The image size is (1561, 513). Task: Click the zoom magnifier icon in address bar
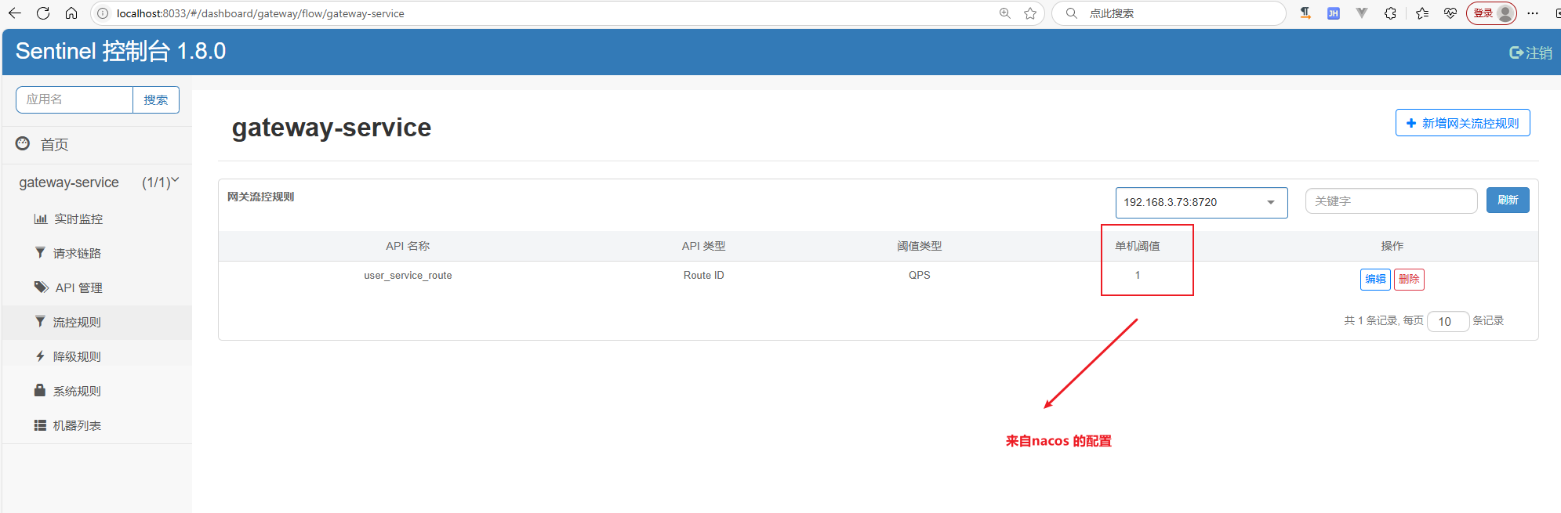pyautogui.click(x=1005, y=13)
